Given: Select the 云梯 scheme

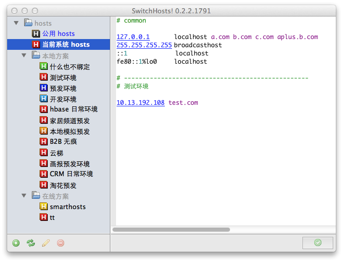Looking at the screenshot, I should click(56, 153).
